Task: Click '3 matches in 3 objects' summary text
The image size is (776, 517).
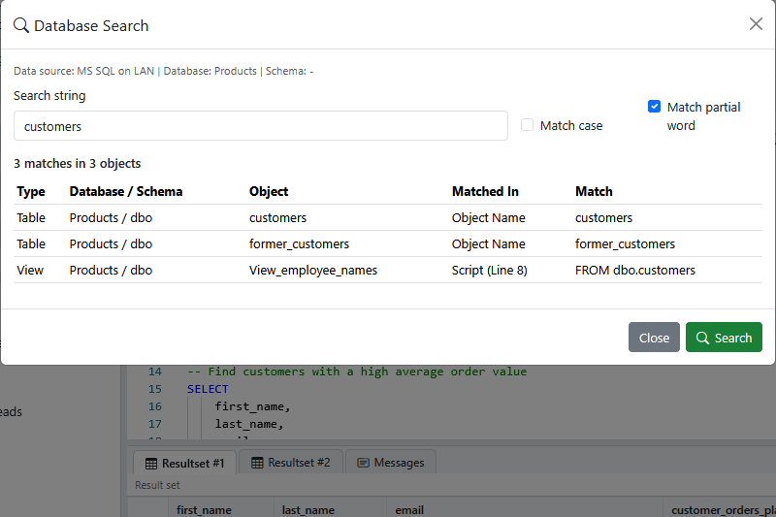Action: [78, 163]
